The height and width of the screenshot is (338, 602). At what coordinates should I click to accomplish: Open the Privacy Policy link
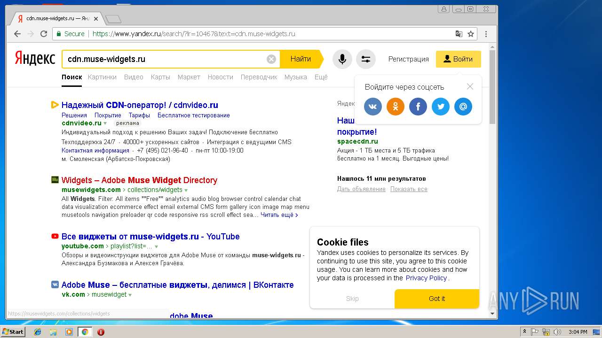pos(426,278)
